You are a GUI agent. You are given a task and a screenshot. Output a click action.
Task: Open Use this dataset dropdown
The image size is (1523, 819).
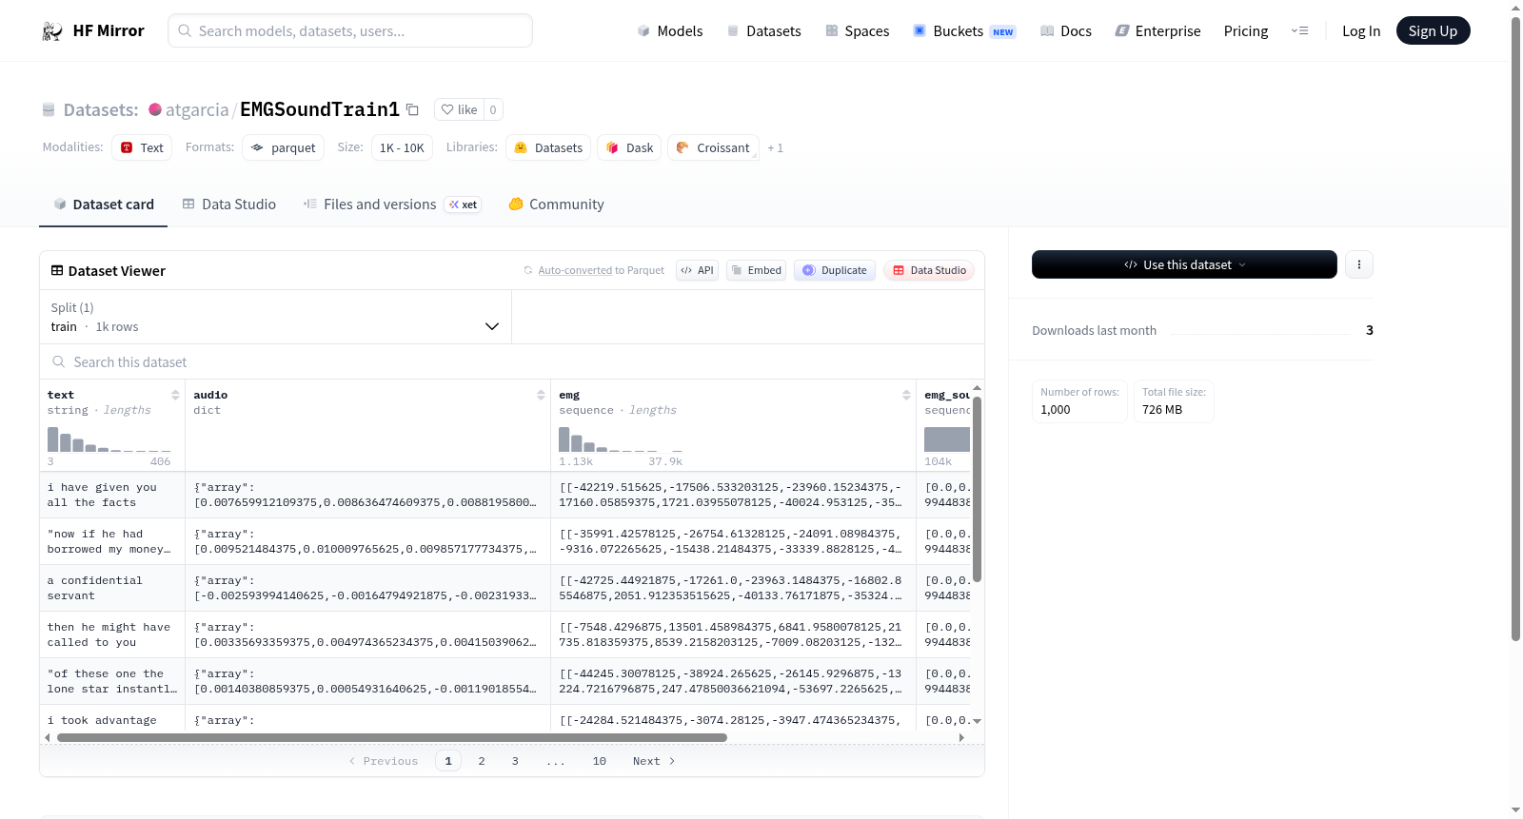[x=1184, y=264]
